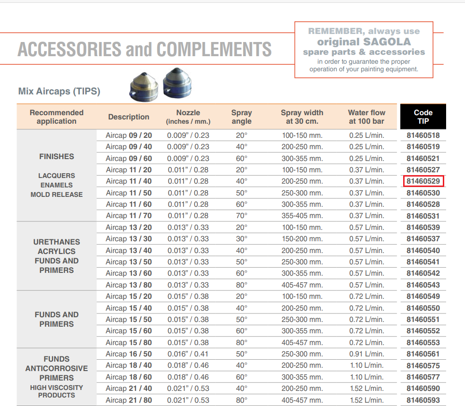
Task: Click tip code 81460540
Action: click(423, 250)
